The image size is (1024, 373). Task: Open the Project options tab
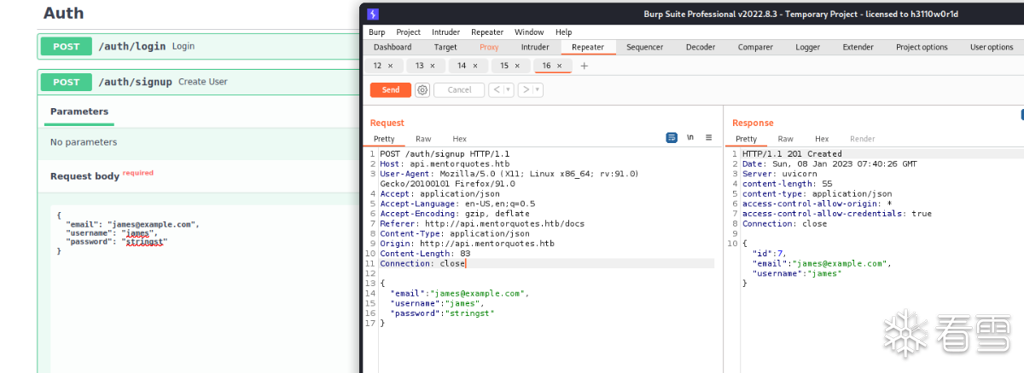click(922, 47)
